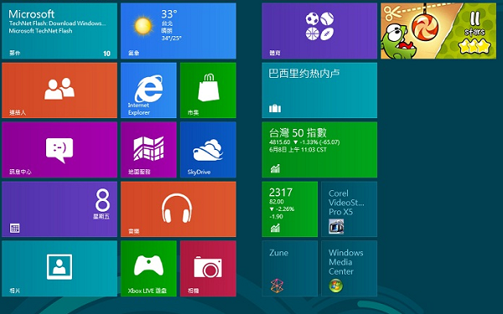Image resolution: width=503 pixels, height=314 pixels.
Task: Open the Microsoft TechNet Flash mail tile
Action: coord(60,31)
